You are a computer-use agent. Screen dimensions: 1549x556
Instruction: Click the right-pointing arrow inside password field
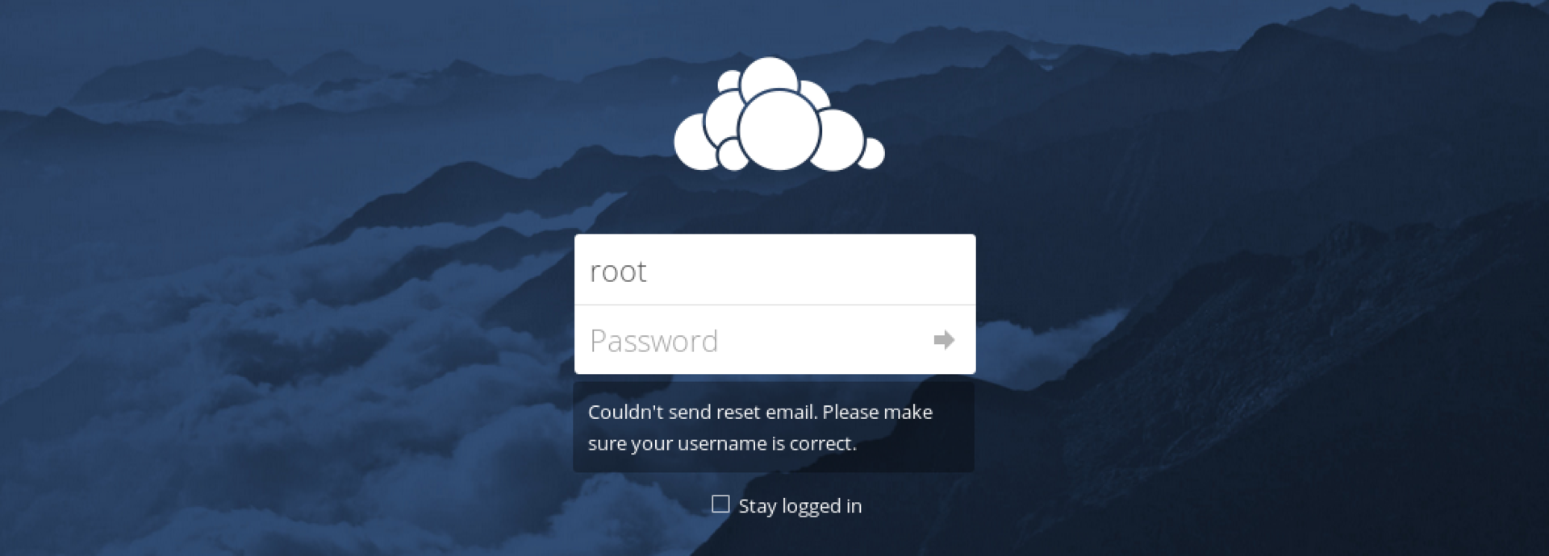pyautogui.click(x=944, y=340)
